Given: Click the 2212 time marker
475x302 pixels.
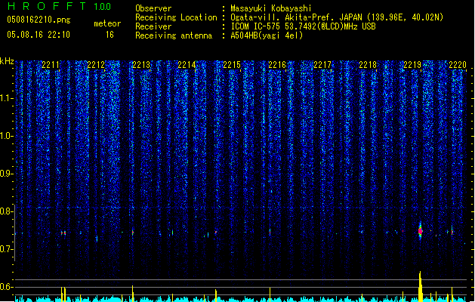Looking at the screenshot, I should click(x=96, y=65).
